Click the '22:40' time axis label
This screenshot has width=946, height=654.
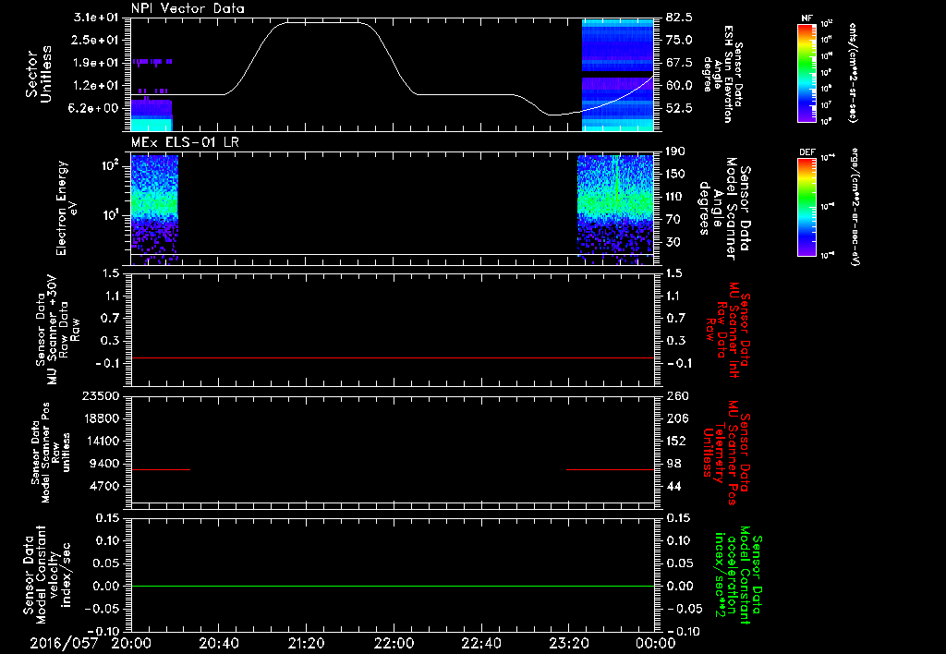pos(480,644)
